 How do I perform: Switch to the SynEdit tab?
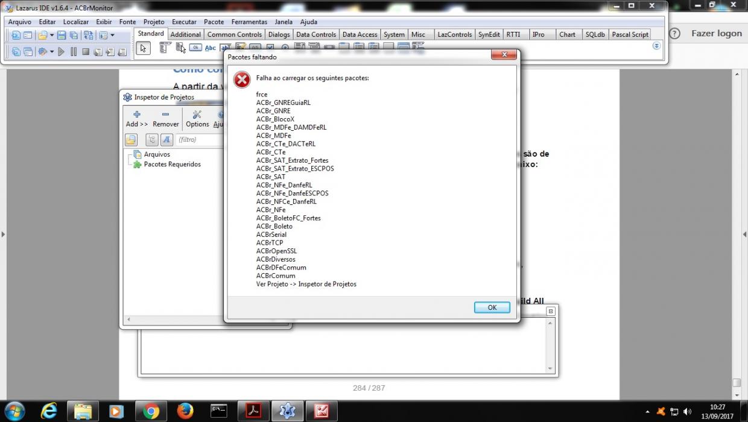(489, 34)
